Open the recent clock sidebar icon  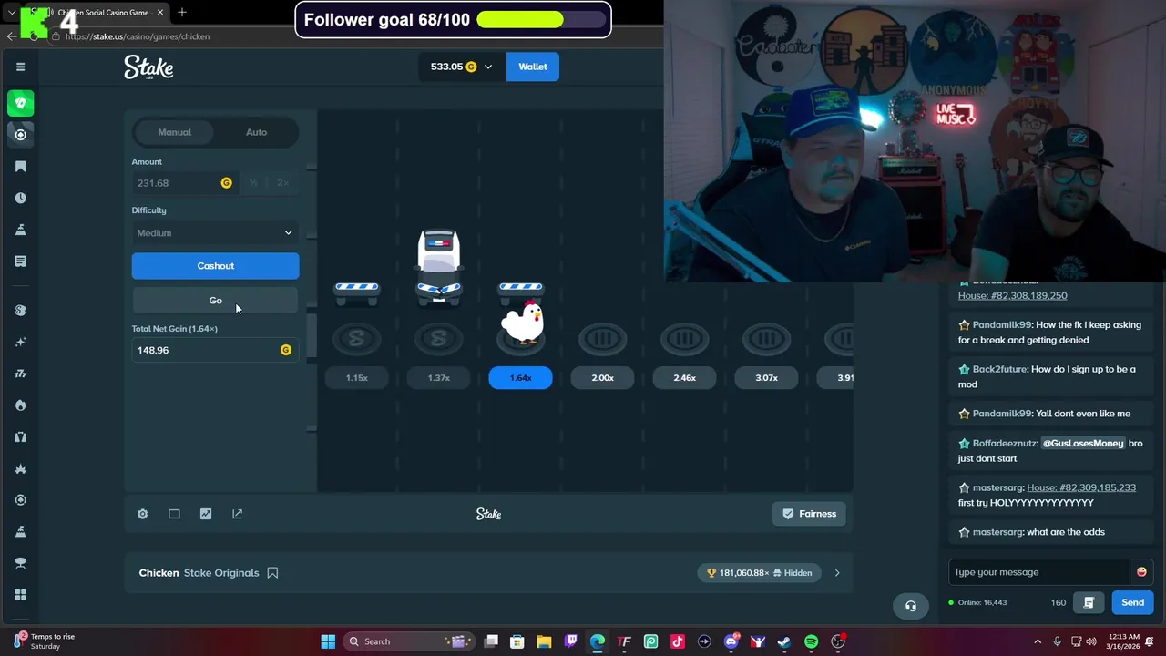[x=20, y=198]
